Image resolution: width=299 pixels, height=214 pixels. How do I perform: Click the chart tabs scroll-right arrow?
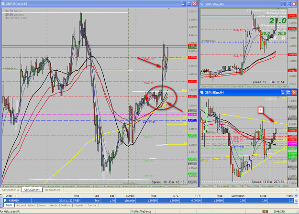point(297,190)
